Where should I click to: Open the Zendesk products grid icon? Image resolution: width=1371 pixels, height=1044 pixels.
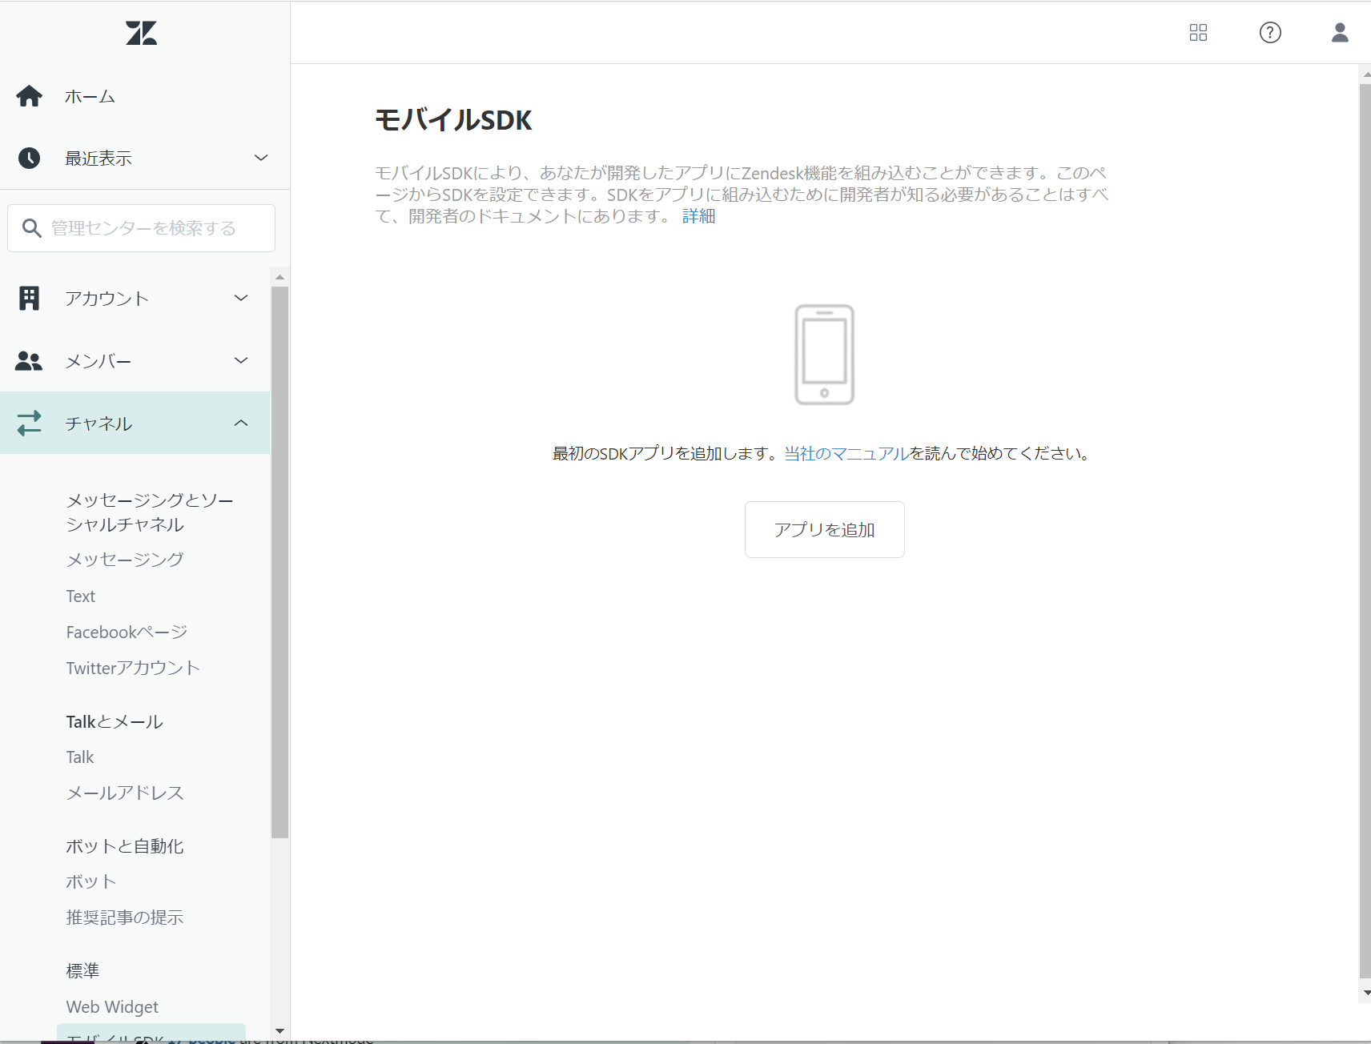(x=1198, y=33)
